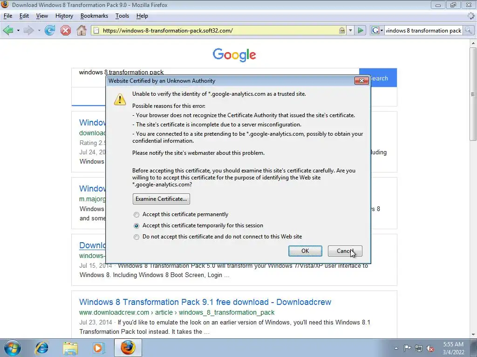Open the History menu
477x357 pixels.
[64, 16]
